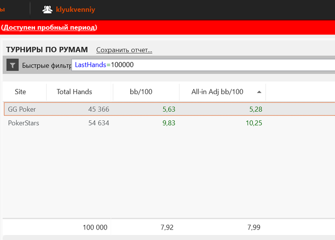Click the ТУРНИРЫ ПО РУМАМ report title
Image resolution: width=335 pixels, height=240 pixels.
point(47,50)
